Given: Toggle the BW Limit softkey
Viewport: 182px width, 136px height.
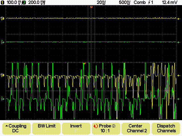Looking at the screenshot, I should 46,128.
